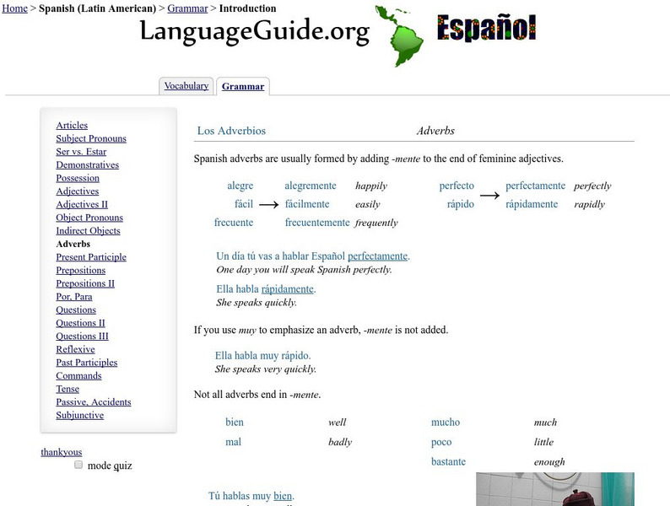Open the Tense lesson
The image size is (670, 506).
point(68,389)
